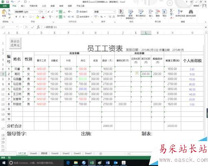208x166 pixels.
Task: Open the font size dropdown
Action: coord(45,12)
